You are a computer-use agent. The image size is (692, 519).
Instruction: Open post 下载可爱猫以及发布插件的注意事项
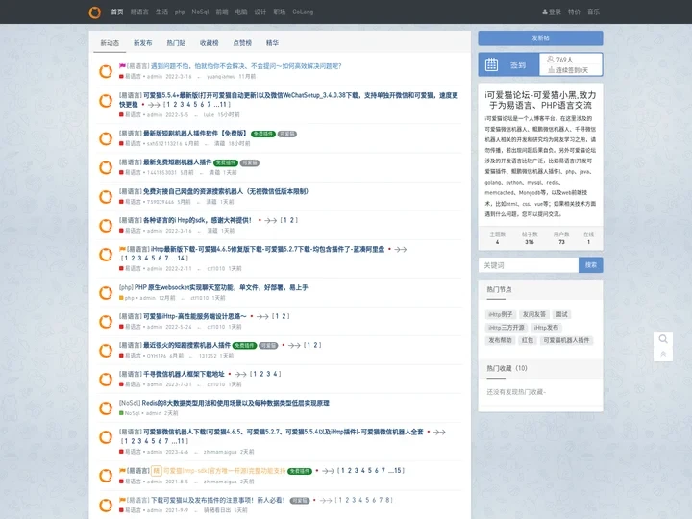[x=218, y=500]
